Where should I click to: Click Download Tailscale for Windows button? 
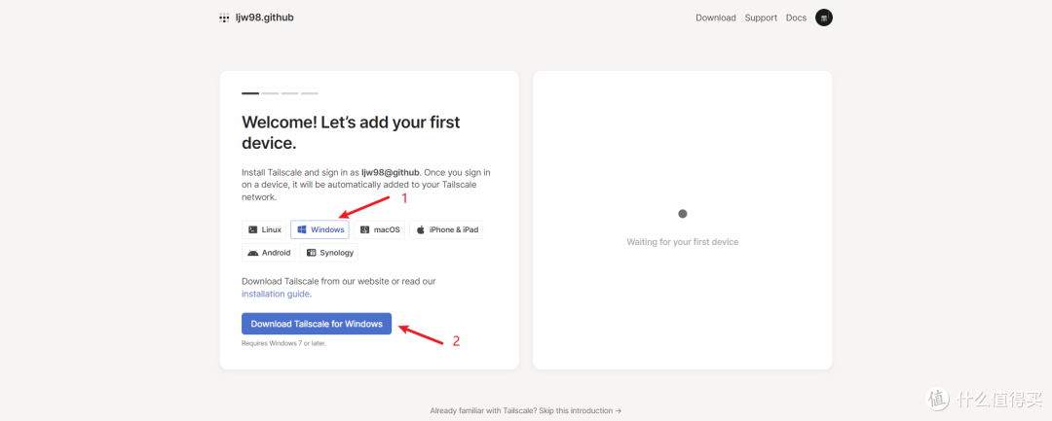317,324
